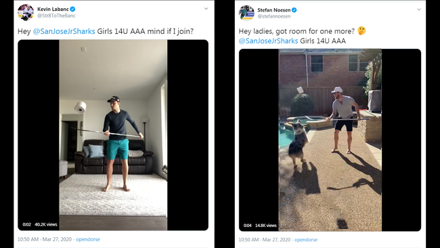Open the @stefannoesen handle

click(x=274, y=16)
